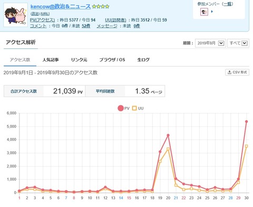The height and width of the screenshot is (207, 253).
Task: Open the kencow blog avatar image
Action: (16, 15)
